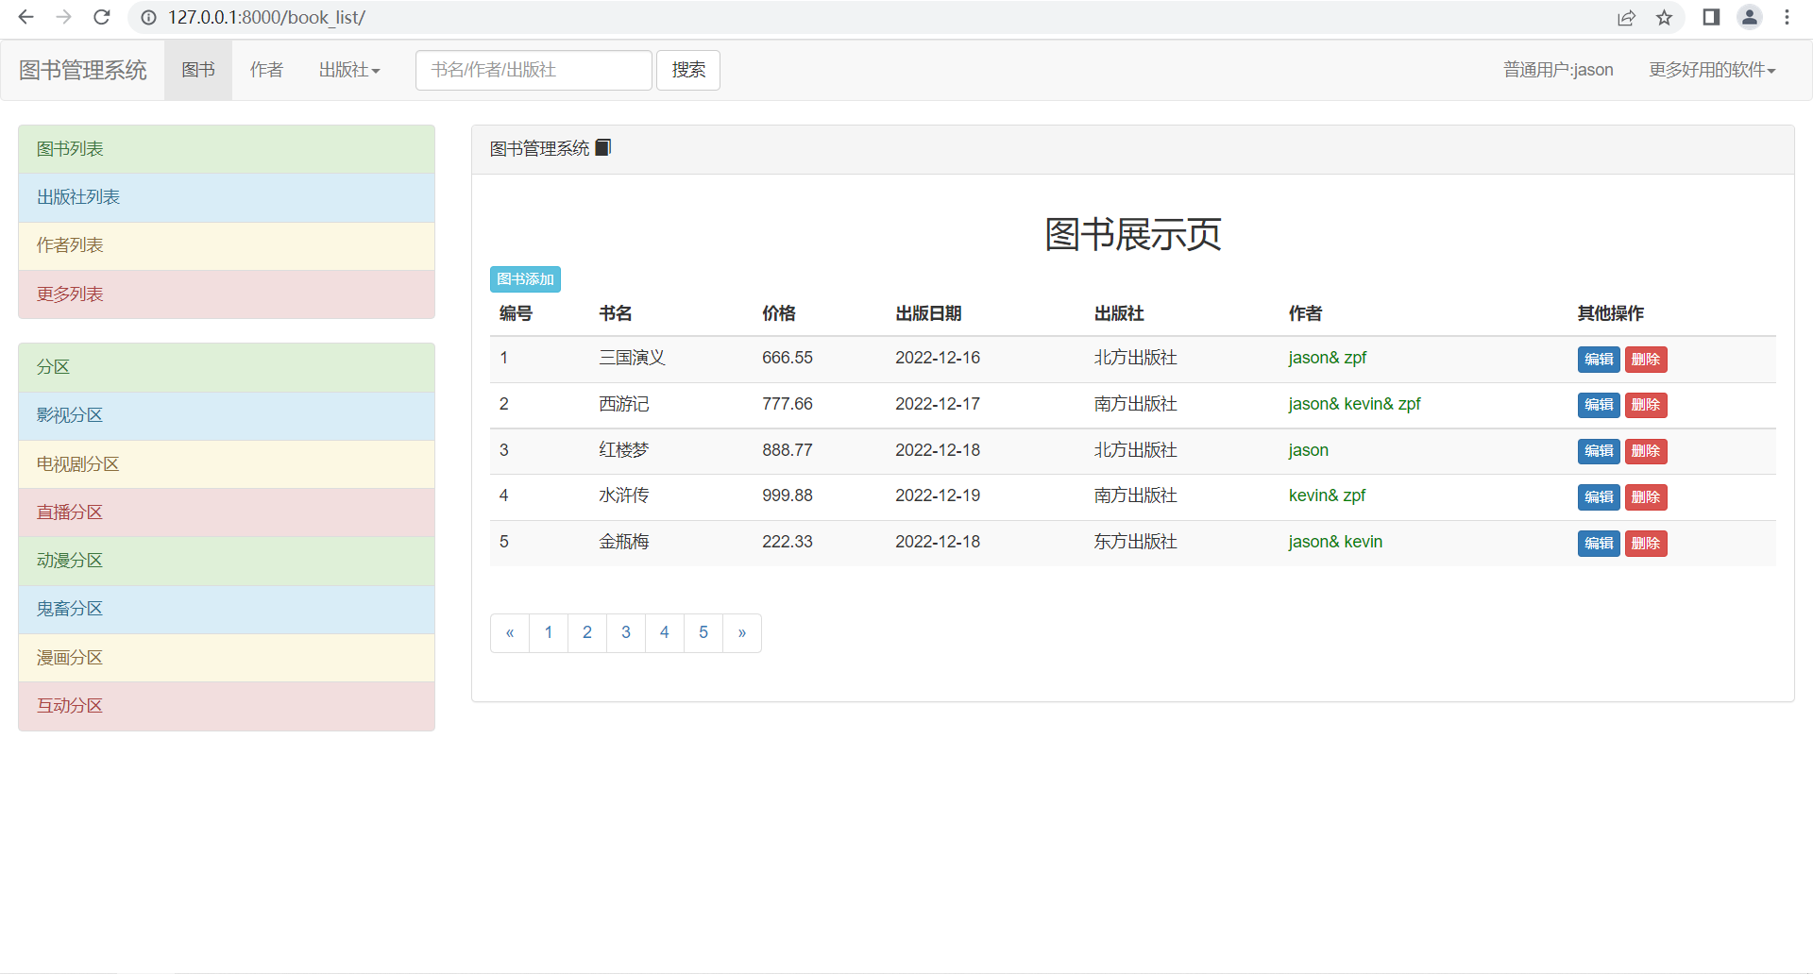Select 漫画分区 in the sidebar
Viewport: 1813px width, 974px height.
(227, 658)
